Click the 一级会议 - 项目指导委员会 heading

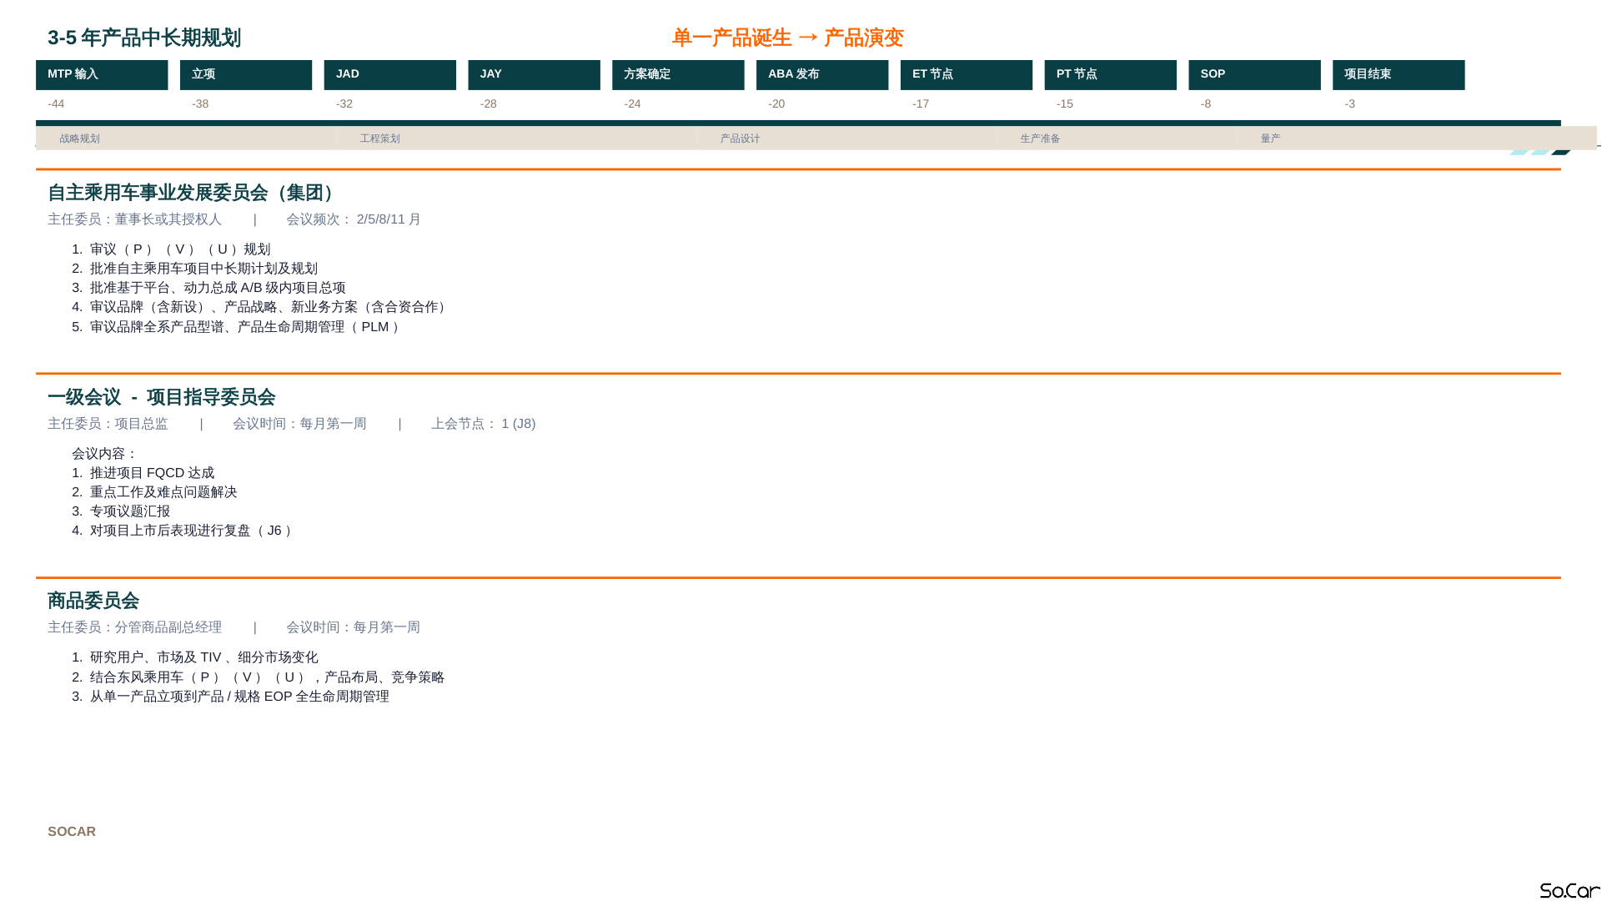click(x=162, y=397)
